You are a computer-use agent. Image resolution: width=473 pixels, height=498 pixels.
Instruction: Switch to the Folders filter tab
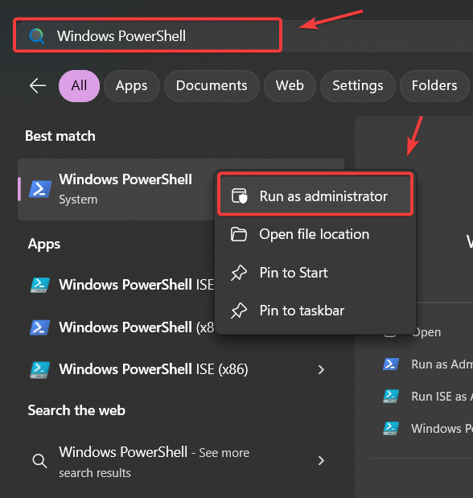point(434,86)
